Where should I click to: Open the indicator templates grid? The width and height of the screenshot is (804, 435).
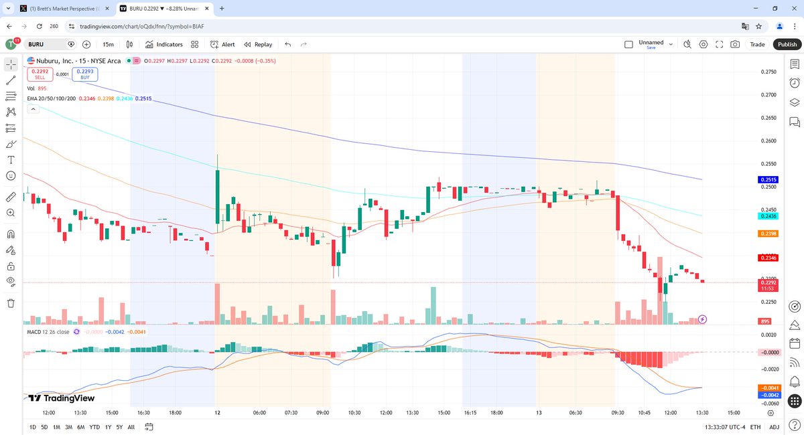[194, 44]
